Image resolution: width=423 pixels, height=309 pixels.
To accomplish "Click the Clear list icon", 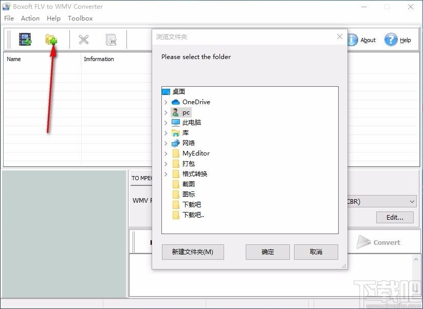I will coord(111,40).
